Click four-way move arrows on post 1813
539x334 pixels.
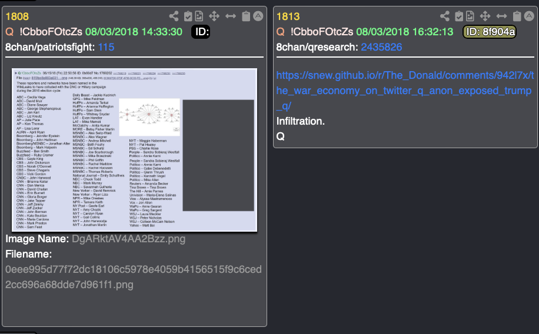click(485, 16)
